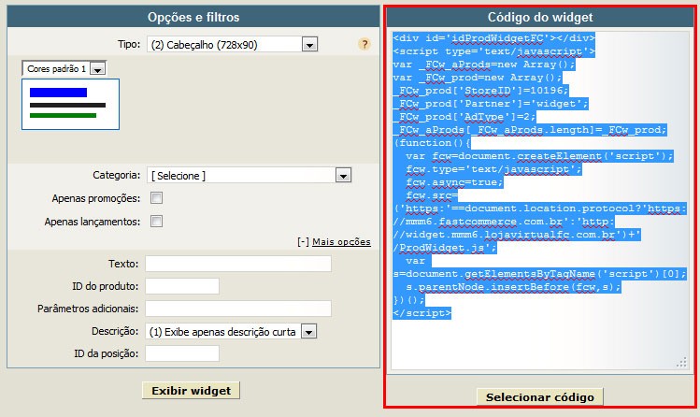Click the line "_FCw_prod['AdType']=2;"
This screenshot has height=417, width=700.
click(464, 117)
